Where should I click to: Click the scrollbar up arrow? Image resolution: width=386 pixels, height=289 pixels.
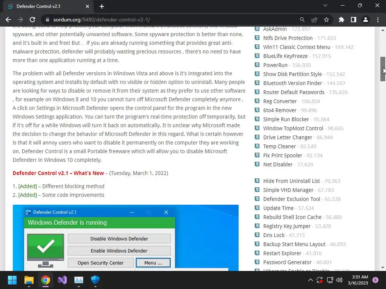tap(383, 30)
